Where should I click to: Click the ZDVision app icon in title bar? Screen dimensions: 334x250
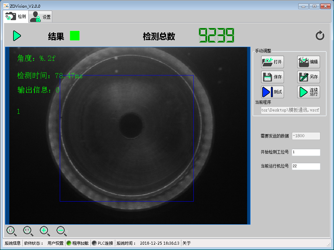pyautogui.click(x=6, y=6)
